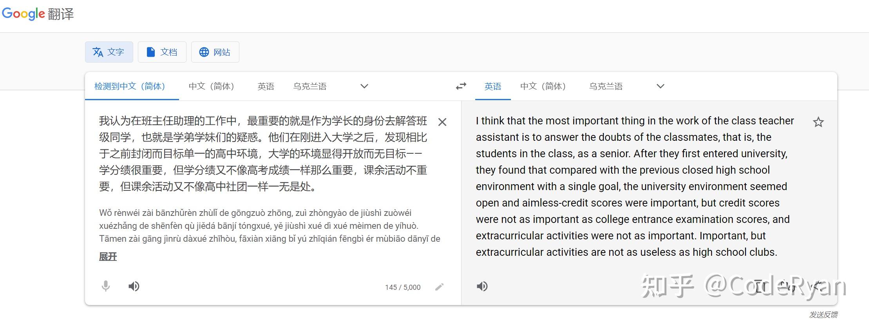The image size is (869, 325).
Task: Expand the pinyin with 展开
Action: coord(108,257)
